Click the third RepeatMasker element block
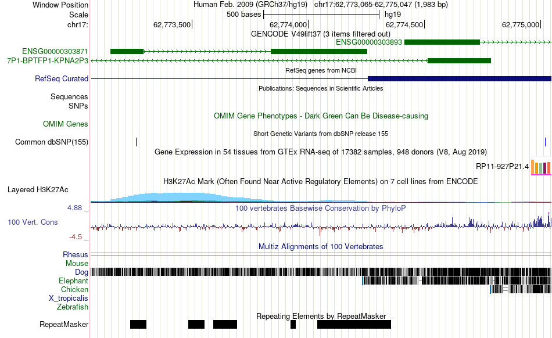The height and width of the screenshot is (338, 552). (225, 324)
